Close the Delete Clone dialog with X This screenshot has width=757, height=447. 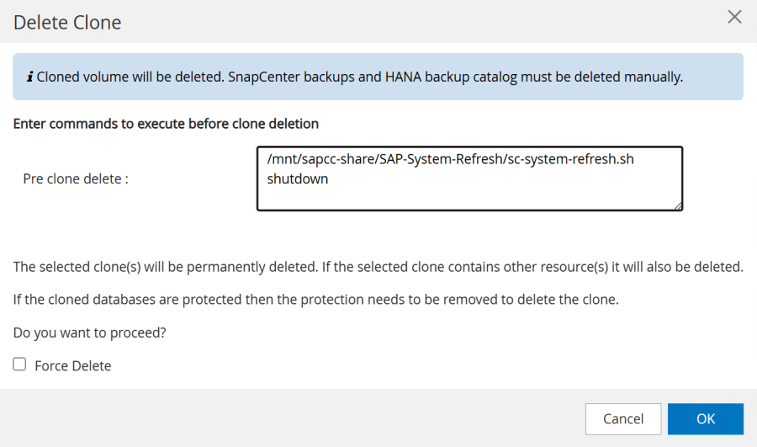(734, 17)
